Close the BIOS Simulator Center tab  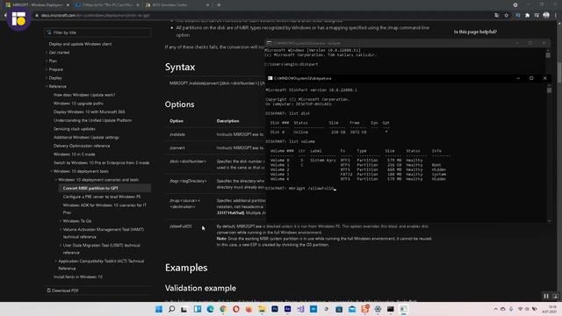click(207, 5)
